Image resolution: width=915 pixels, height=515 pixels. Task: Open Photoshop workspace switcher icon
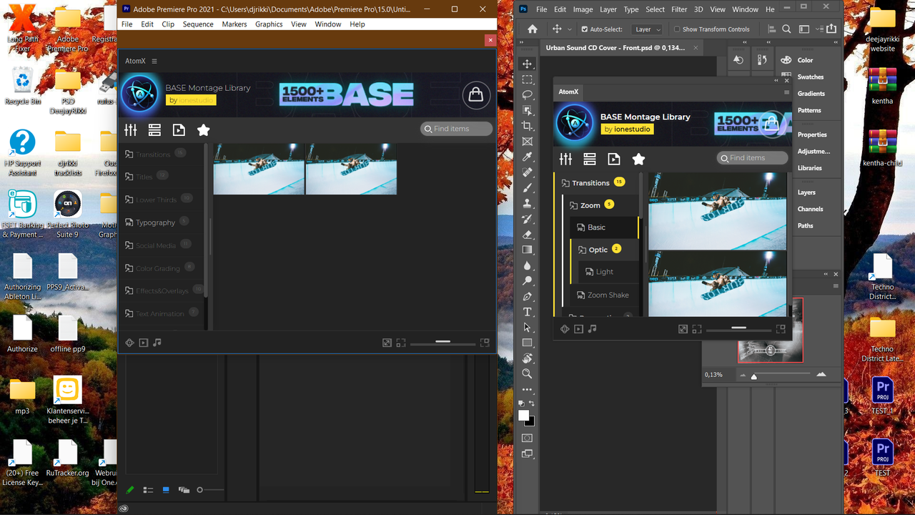(x=804, y=29)
